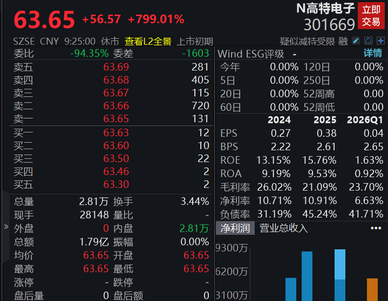Click the tallest light-blue profit bar
388x301 pixels.
[340, 264]
